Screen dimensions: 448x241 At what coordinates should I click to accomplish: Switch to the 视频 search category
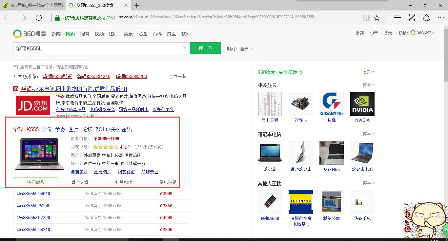click(x=99, y=34)
